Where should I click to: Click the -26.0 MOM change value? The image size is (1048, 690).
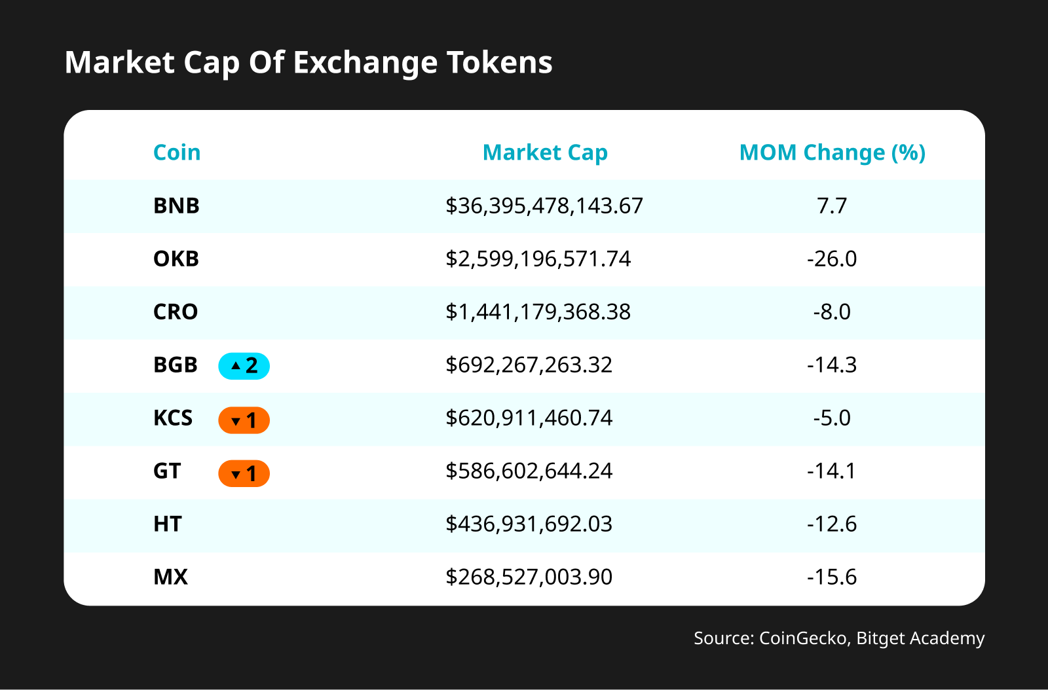[832, 259]
